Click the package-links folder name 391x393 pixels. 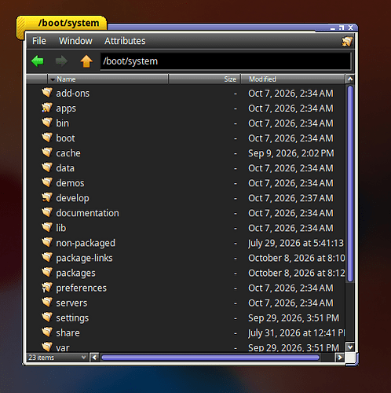[x=84, y=258]
